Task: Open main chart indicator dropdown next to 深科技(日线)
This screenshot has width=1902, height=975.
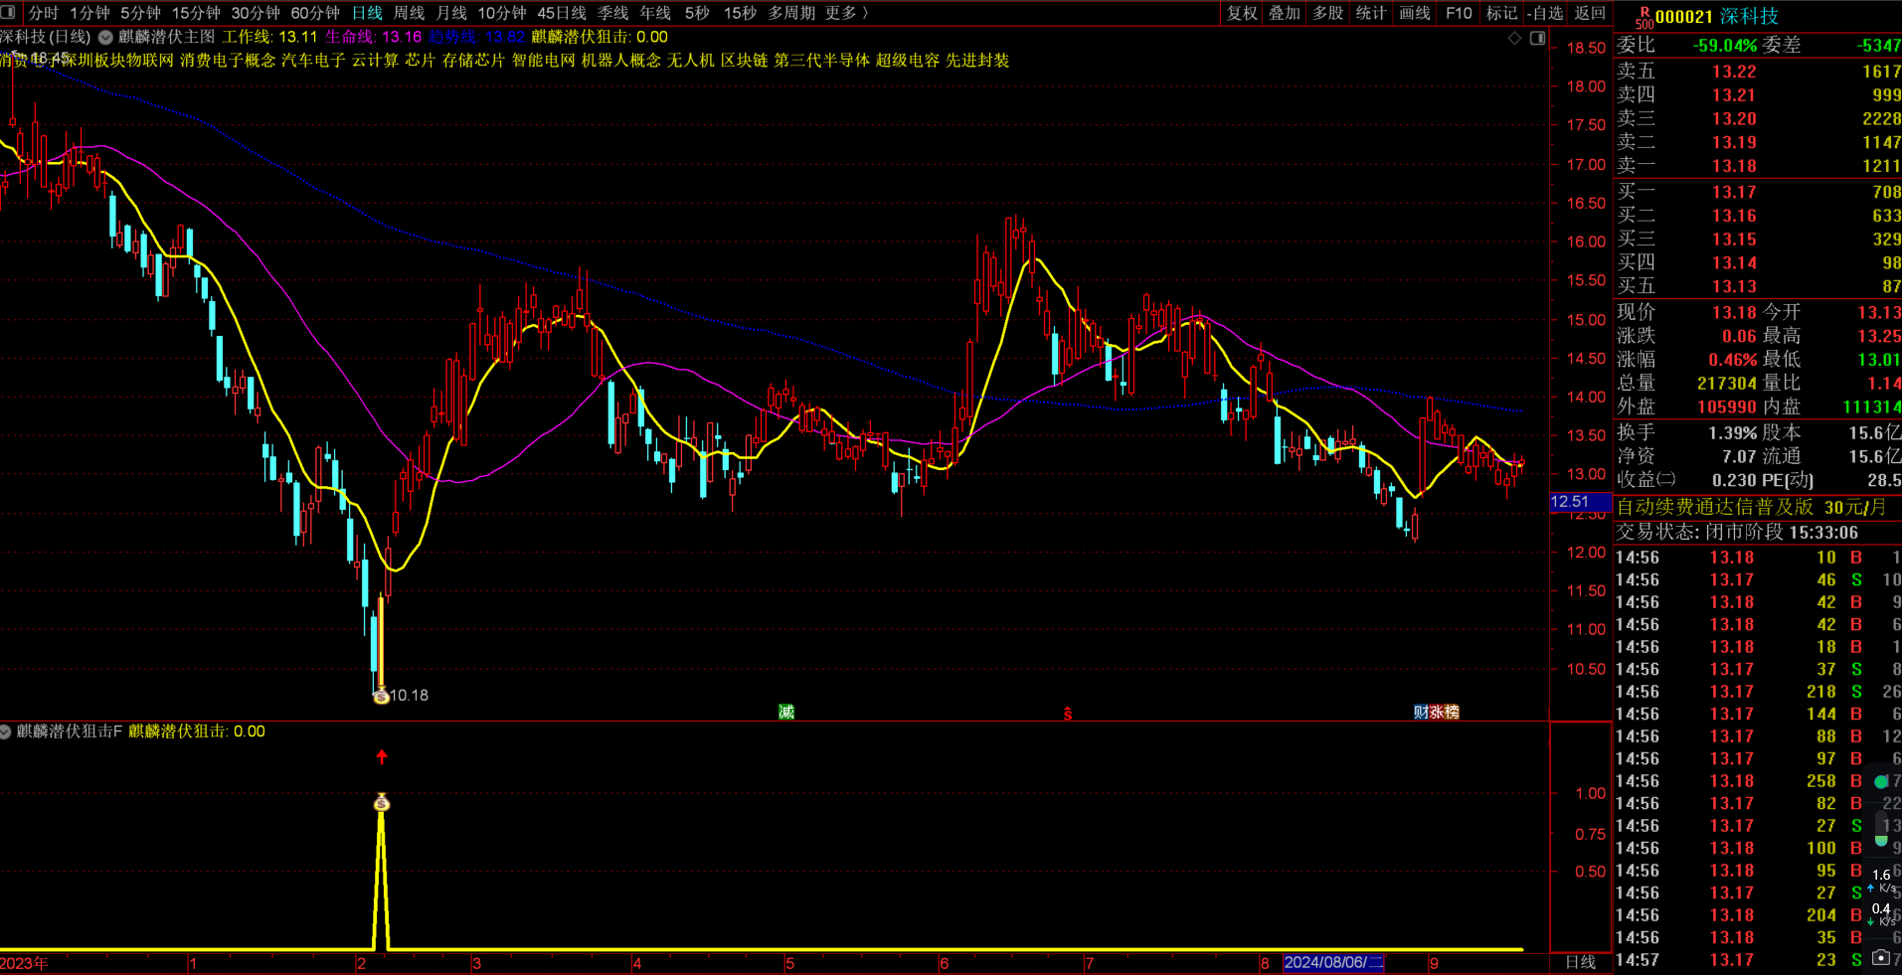Action: click(105, 38)
